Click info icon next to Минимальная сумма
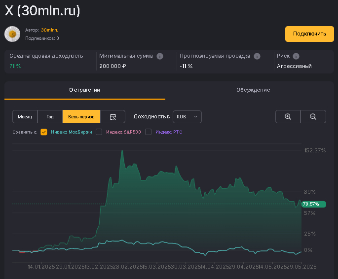 pyautogui.click(x=160, y=56)
